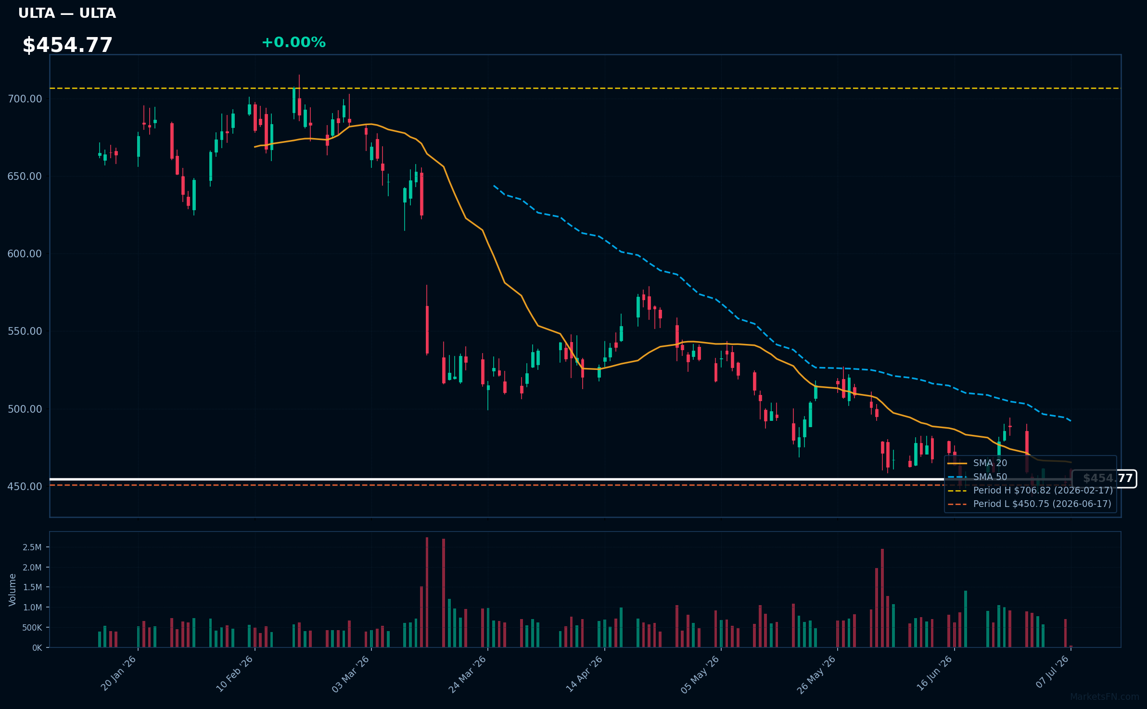This screenshot has height=709, width=1147.
Task: Click the 550.00 price axis label
Action: (x=25, y=331)
